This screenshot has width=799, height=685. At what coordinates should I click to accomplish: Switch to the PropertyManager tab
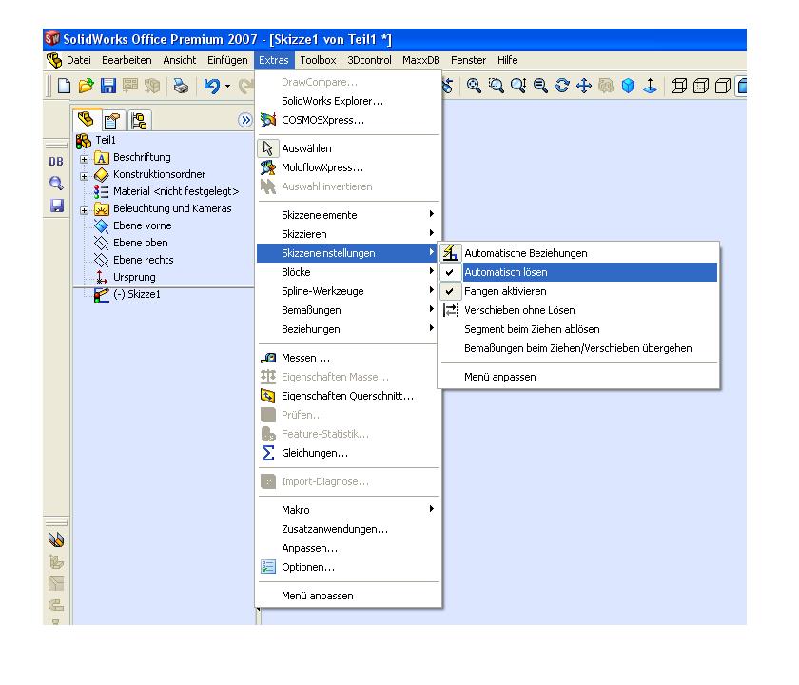coord(112,121)
